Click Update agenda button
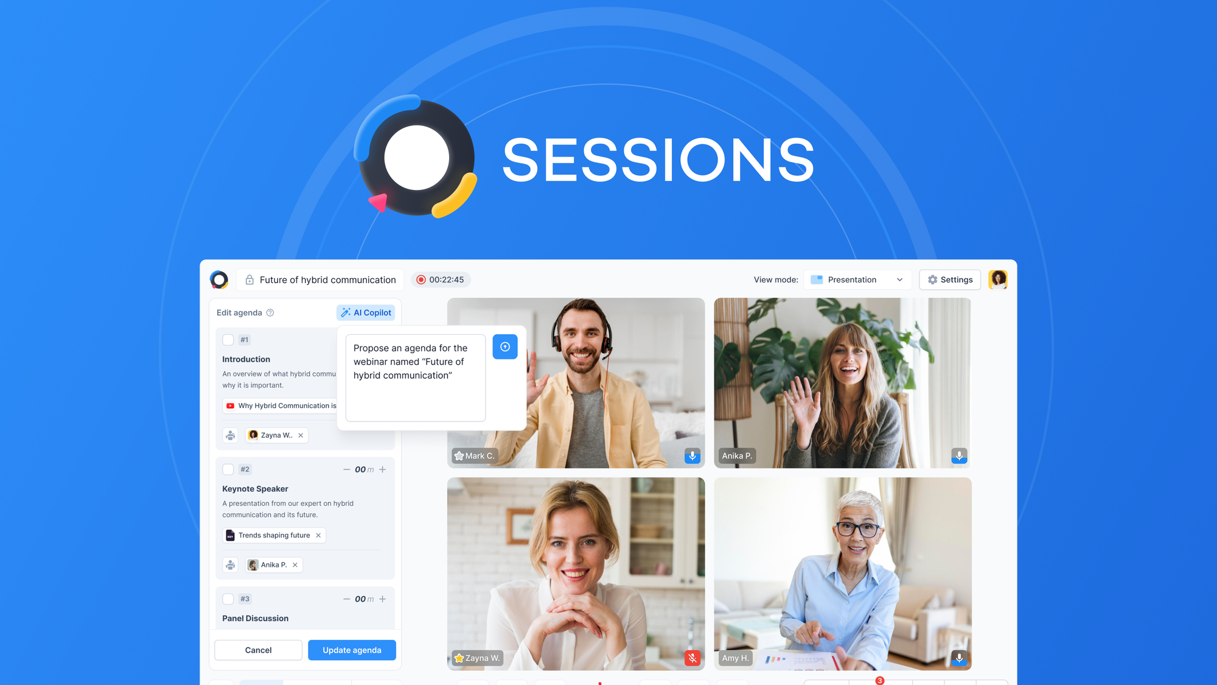Viewport: 1217px width, 685px height. (352, 650)
